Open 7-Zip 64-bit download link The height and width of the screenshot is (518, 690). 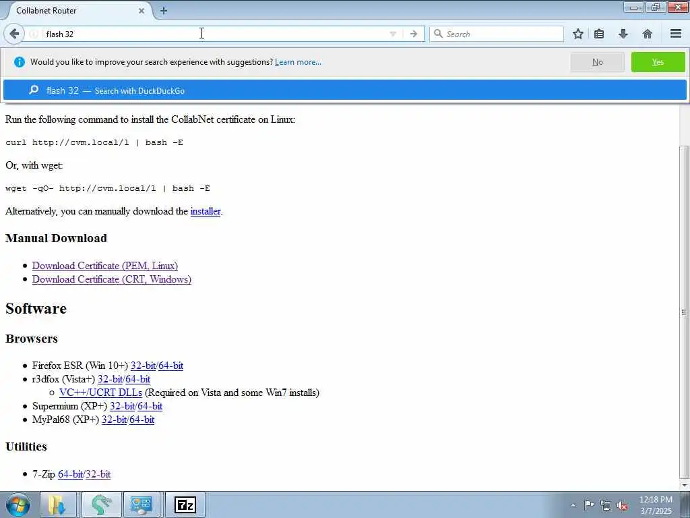pos(70,474)
